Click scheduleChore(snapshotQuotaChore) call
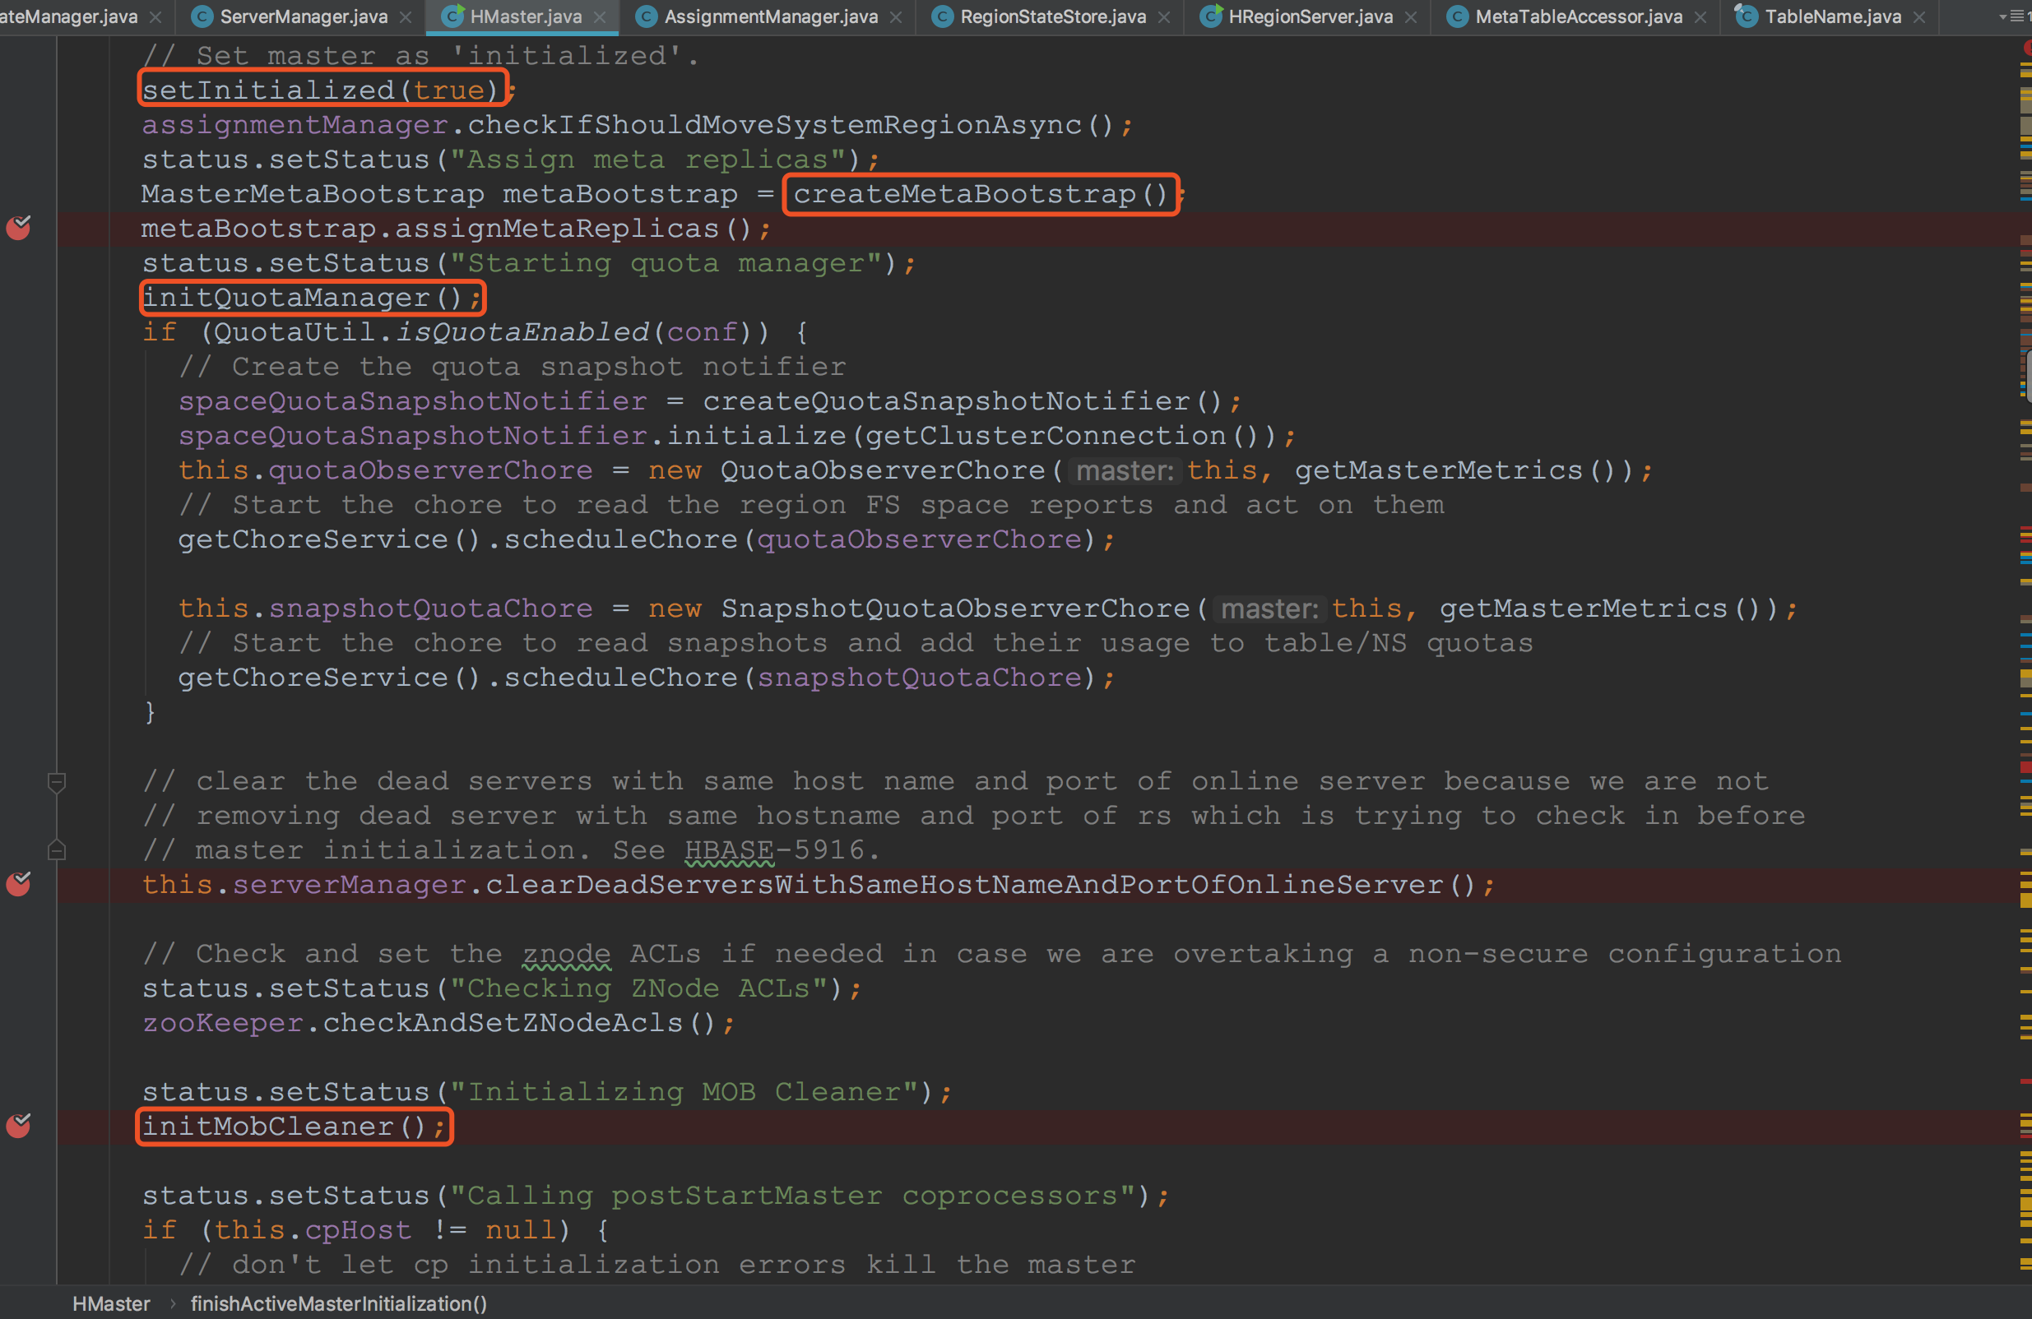Viewport: 2032px width, 1319px height. click(x=799, y=678)
